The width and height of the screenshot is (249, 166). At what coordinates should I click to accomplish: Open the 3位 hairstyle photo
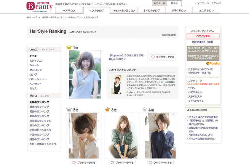click(x=122, y=135)
